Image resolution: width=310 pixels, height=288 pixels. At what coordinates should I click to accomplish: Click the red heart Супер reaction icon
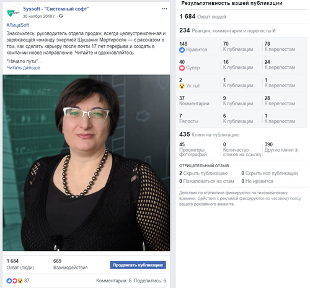coord(182,68)
